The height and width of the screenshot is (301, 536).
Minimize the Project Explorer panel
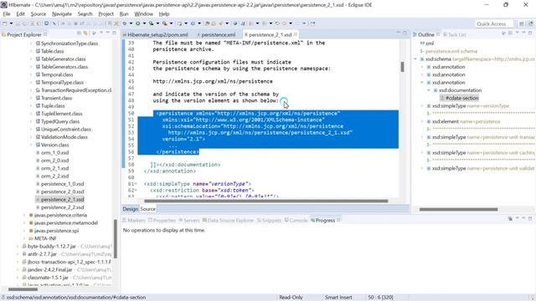pyautogui.click(x=108, y=33)
